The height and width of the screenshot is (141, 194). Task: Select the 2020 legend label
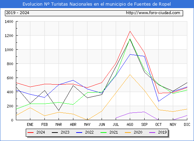click(138, 132)
